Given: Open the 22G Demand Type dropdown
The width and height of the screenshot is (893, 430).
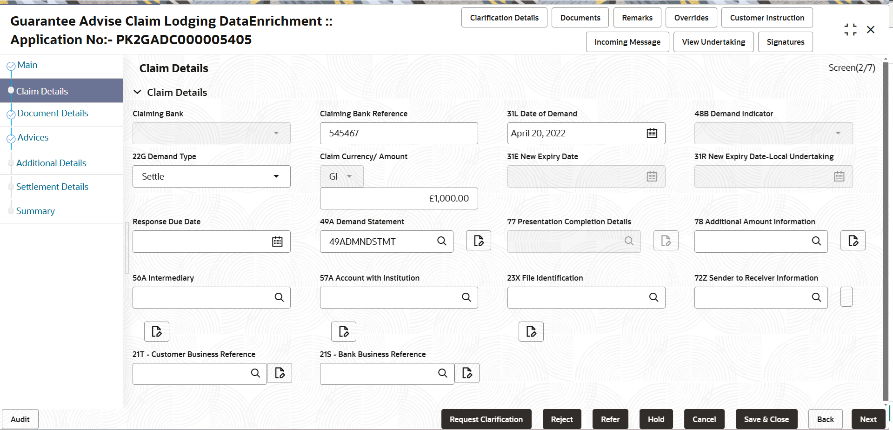Looking at the screenshot, I should pos(212,176).
